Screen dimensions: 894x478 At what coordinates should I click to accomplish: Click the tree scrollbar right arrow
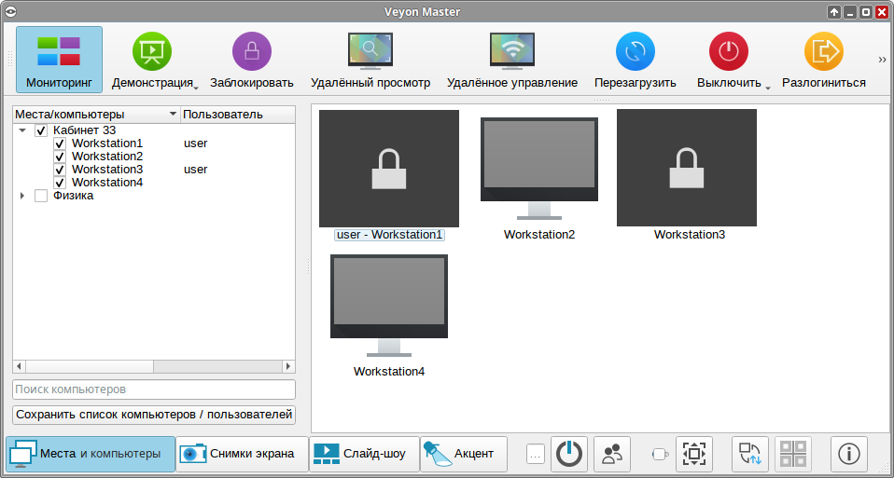288,366
